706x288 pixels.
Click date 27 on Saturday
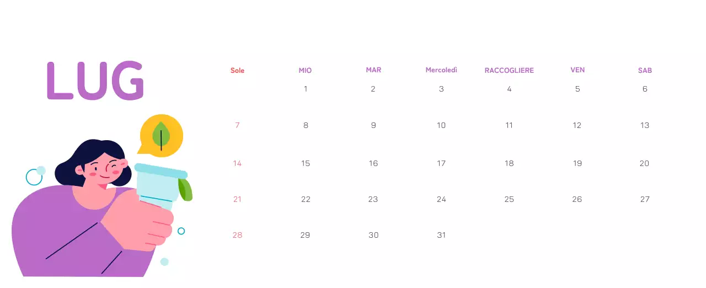645,199
